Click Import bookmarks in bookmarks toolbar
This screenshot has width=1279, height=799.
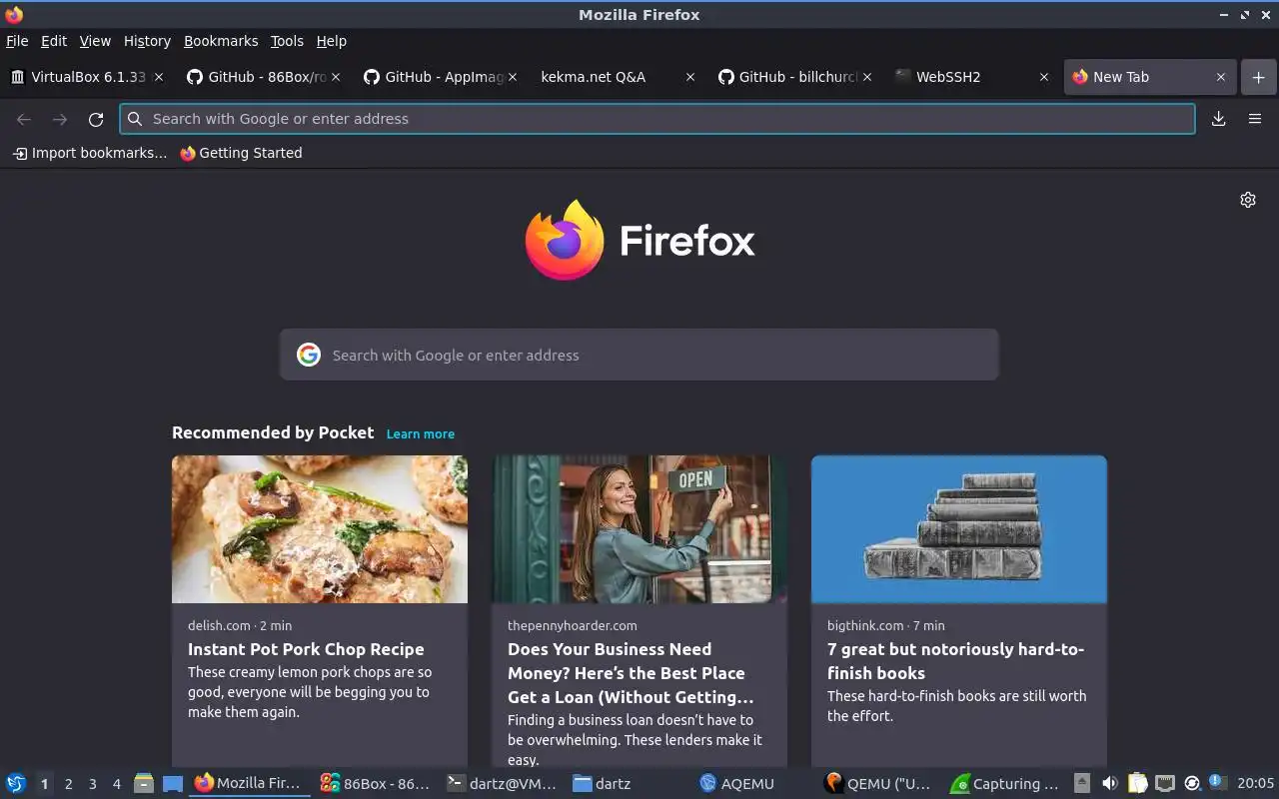(90, 153)
